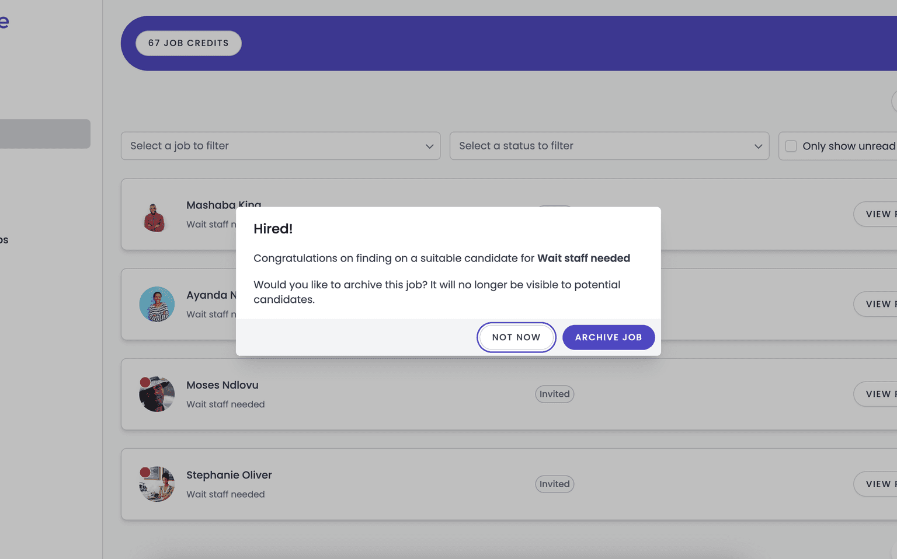Enable 'Only show unread' checkbox

[x=791, y=146]
